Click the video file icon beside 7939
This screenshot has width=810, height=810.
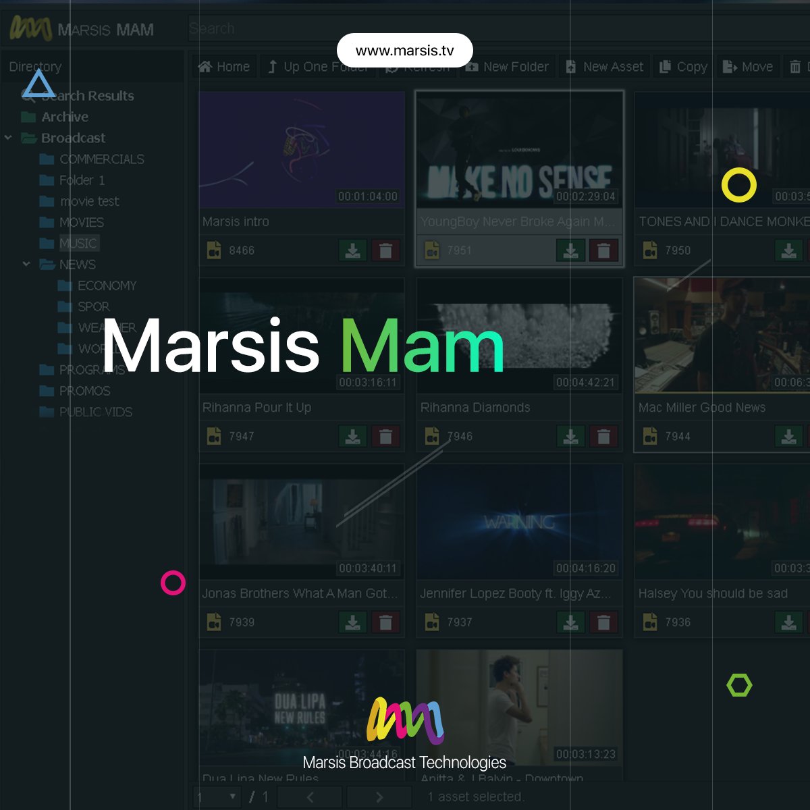tap(213, 622)
